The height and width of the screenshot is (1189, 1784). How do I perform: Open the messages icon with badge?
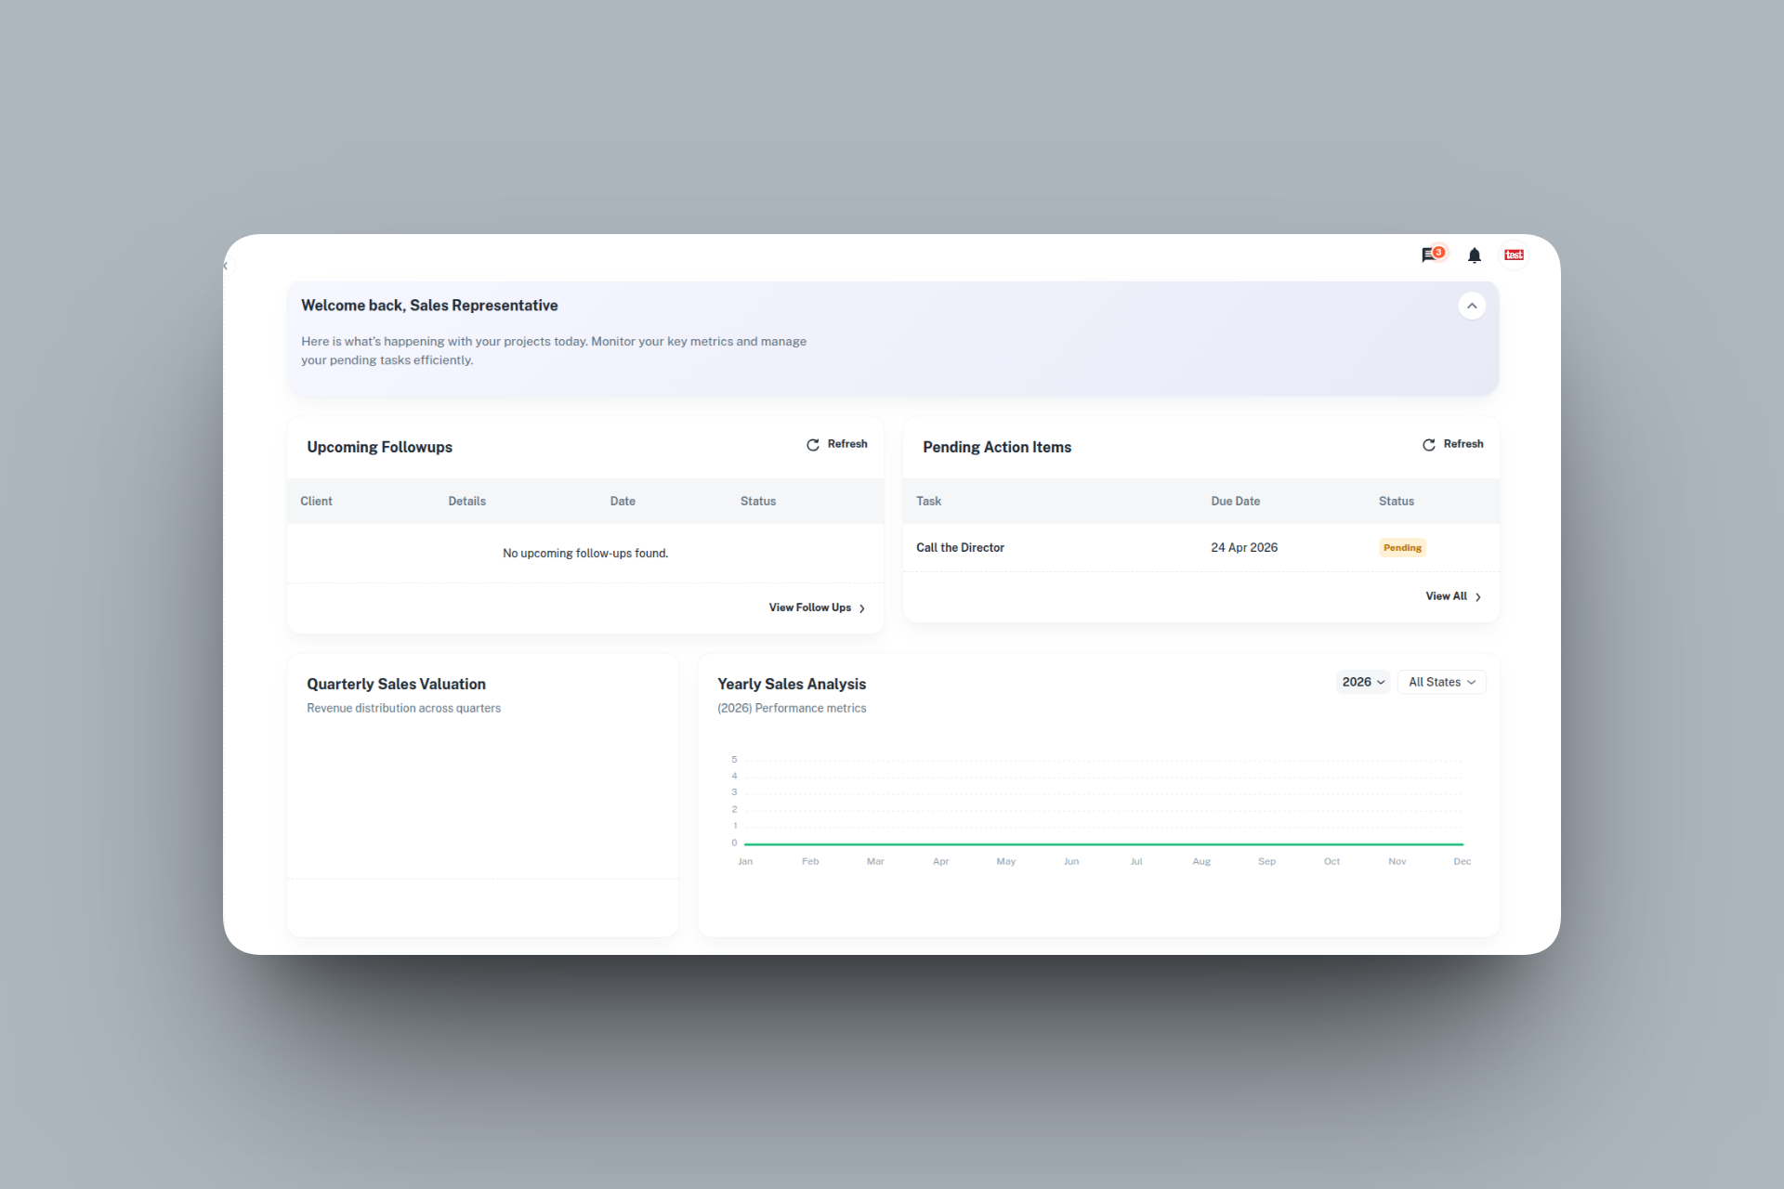[1433, 255]
